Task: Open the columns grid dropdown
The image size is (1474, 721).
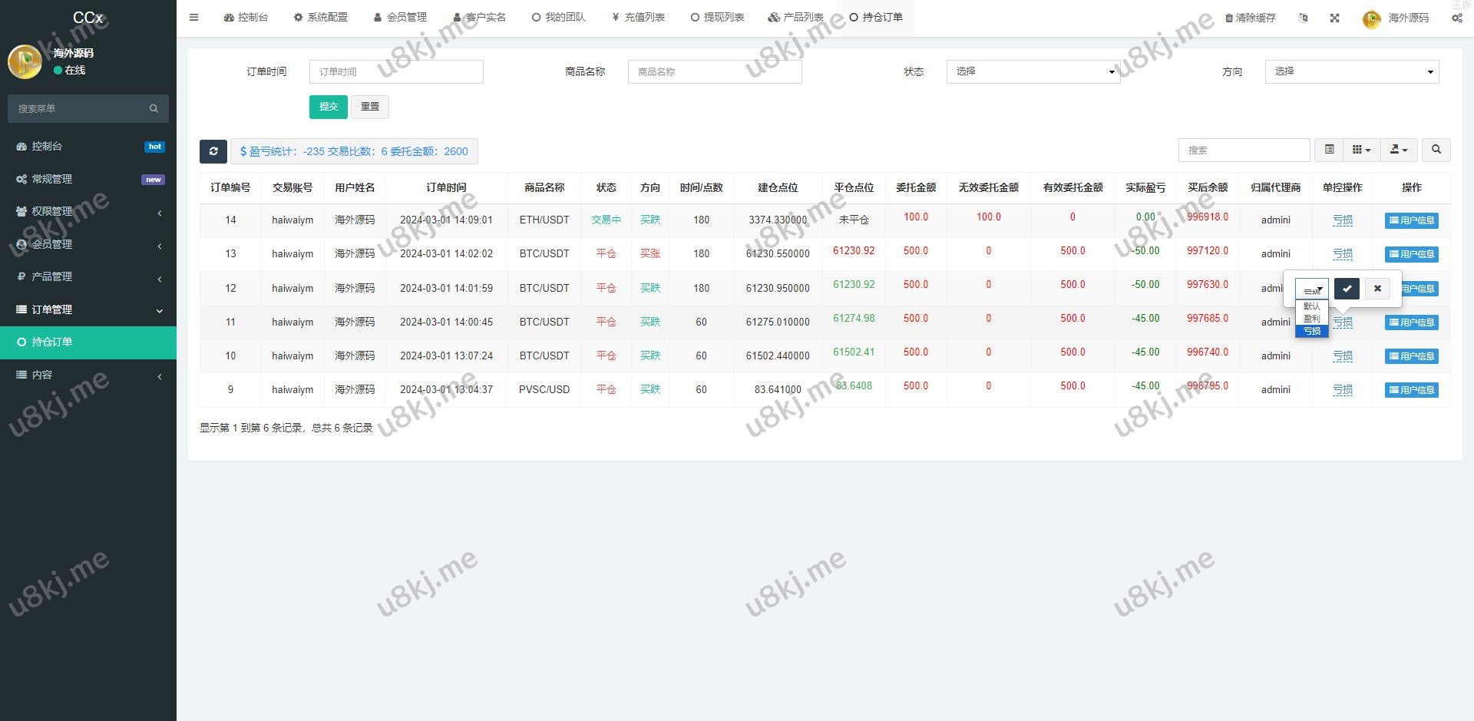Action: pyautogui.click(x=1361, y=150)
